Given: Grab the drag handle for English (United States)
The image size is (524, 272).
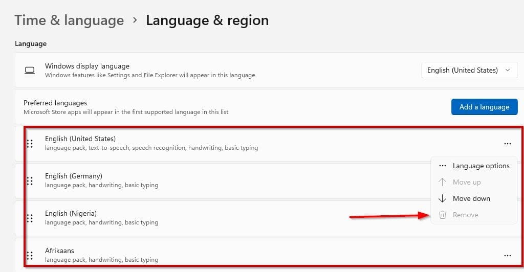Looking at the screenshot, I should (30, 144).
